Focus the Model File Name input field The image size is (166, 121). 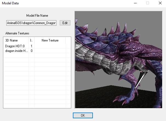point(31,23)
